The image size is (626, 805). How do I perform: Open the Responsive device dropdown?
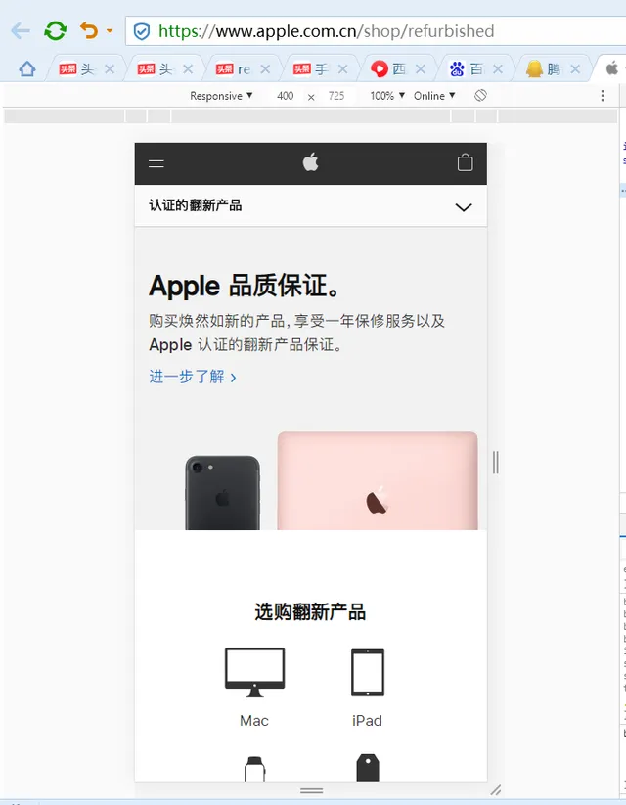click(x=221, y=96)
